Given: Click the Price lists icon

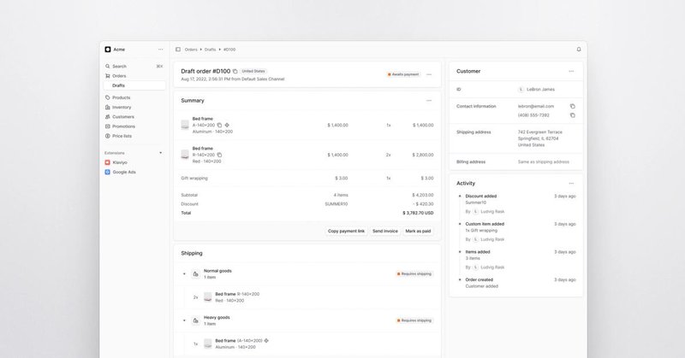Looking at the screenshot, I should (108, 136).
